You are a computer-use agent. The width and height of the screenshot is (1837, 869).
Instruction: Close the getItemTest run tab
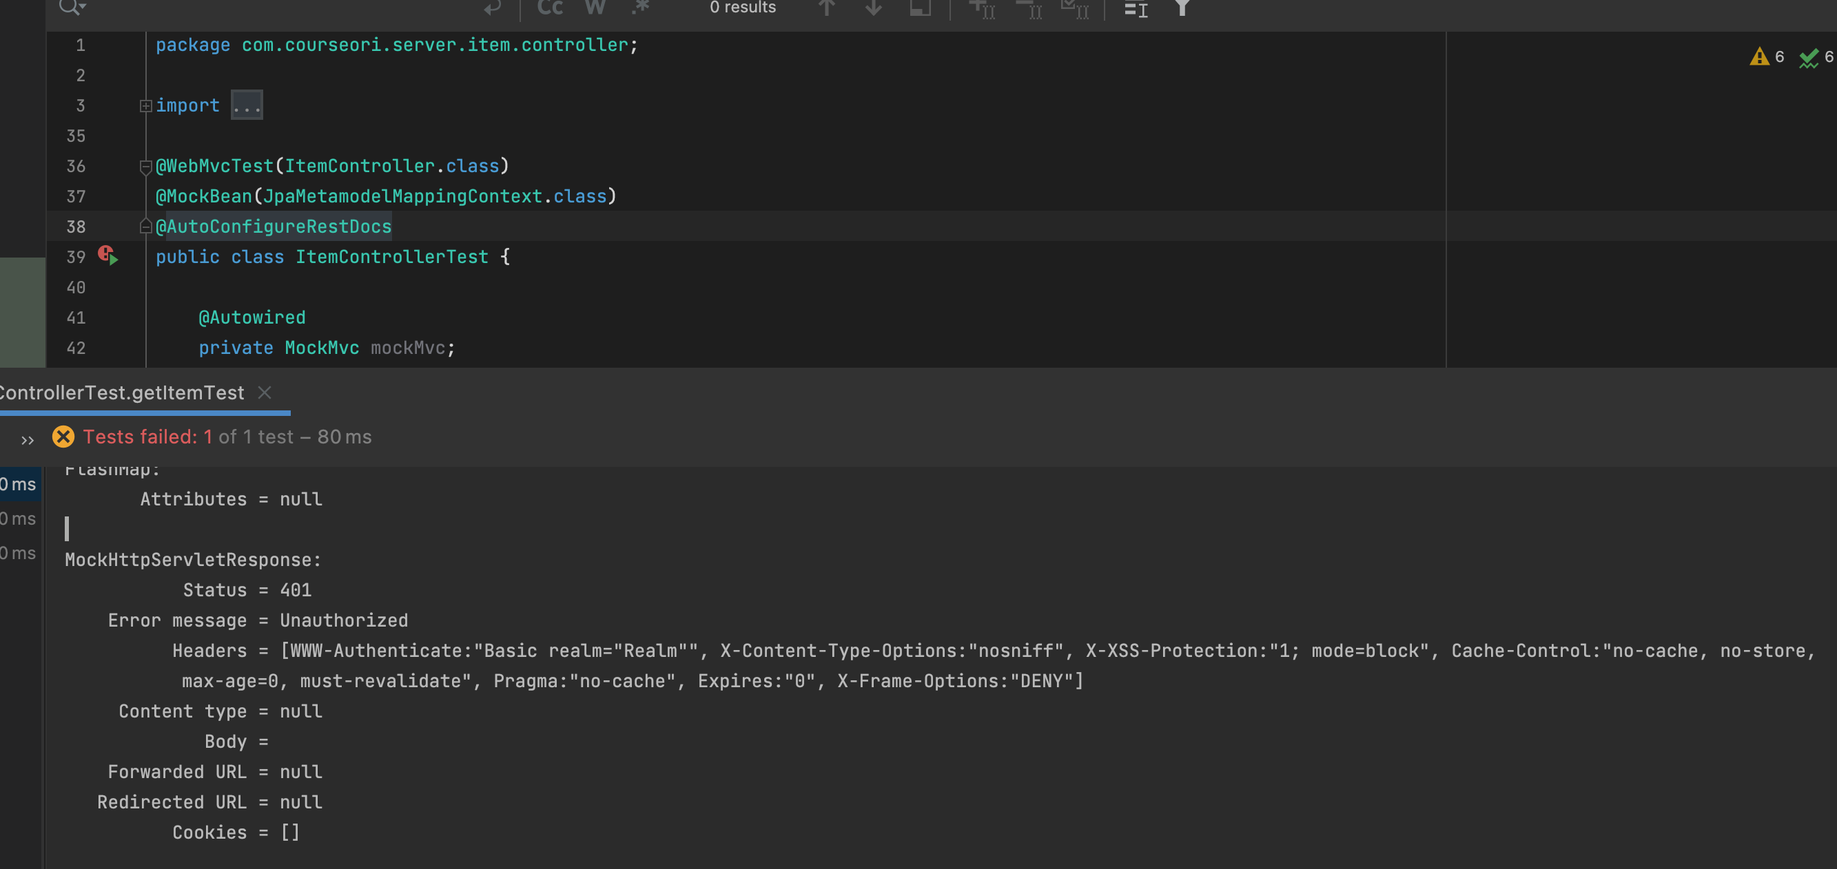point(265,392)
